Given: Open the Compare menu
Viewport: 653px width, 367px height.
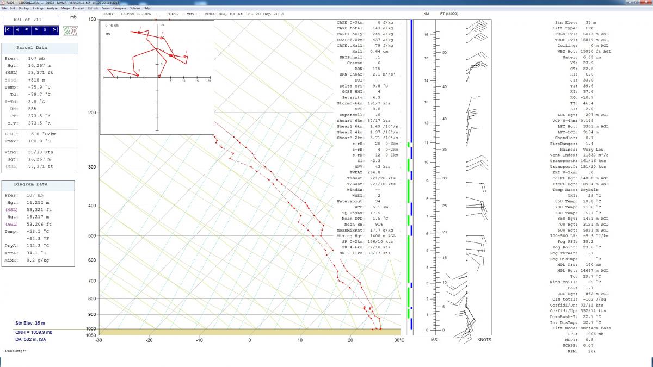Looking at the screenshot, I should (120, 8).
